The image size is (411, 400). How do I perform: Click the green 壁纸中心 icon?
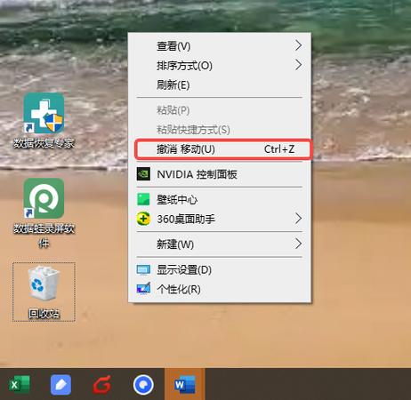click(x=143, y=199)
